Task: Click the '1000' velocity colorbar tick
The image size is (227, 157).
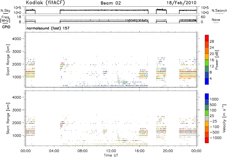Action: tap(214, 99)
